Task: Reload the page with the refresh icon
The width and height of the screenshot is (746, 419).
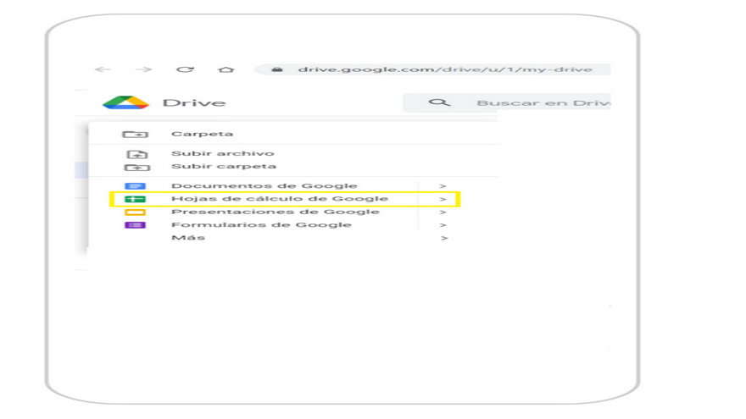Action: click(185, 69)
